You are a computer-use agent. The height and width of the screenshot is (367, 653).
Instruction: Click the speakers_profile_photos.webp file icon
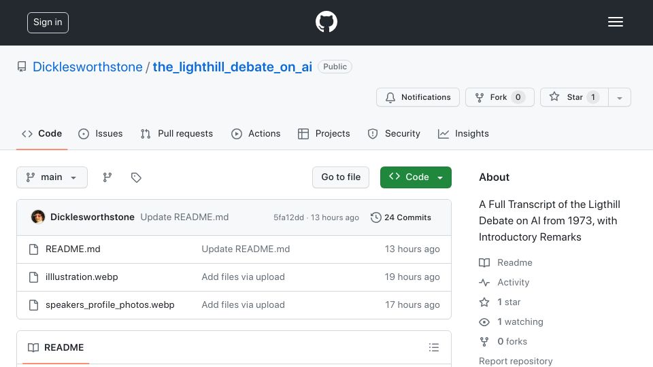tap(34, 305)
